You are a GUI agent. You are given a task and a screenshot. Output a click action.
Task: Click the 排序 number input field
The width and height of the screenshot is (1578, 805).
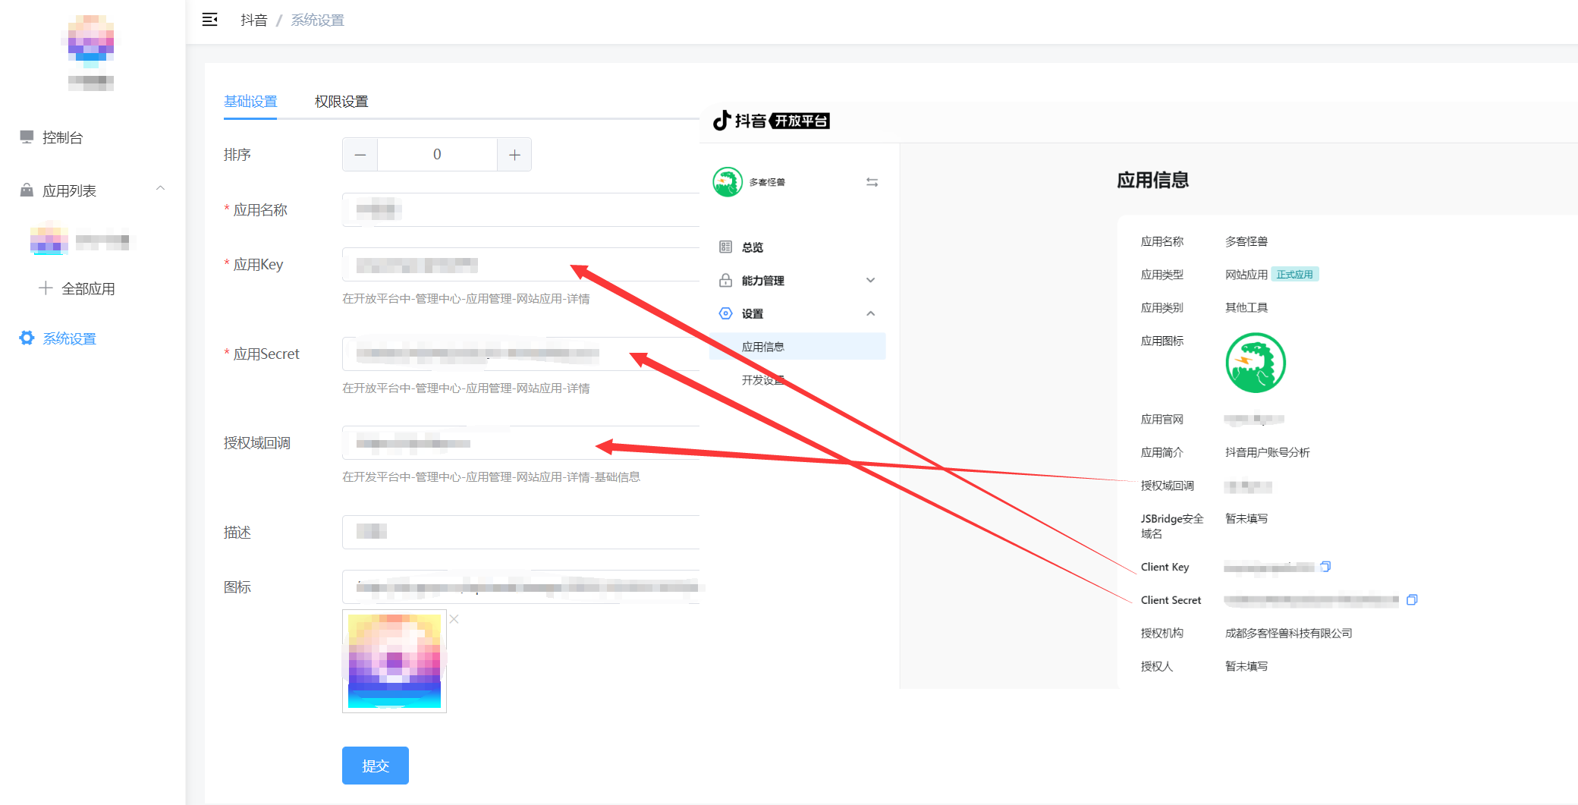coord(437,155)
